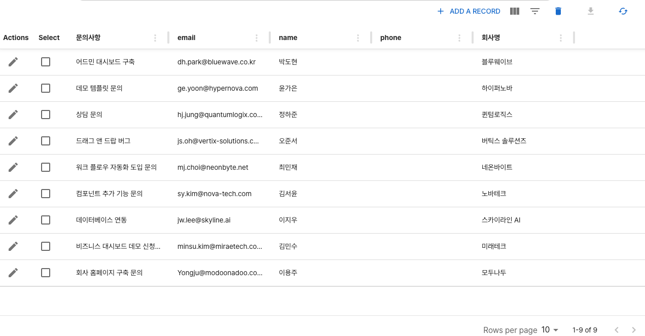Click the download export icon
This screenshot has width=645, height=336.
tap(591, 11)
